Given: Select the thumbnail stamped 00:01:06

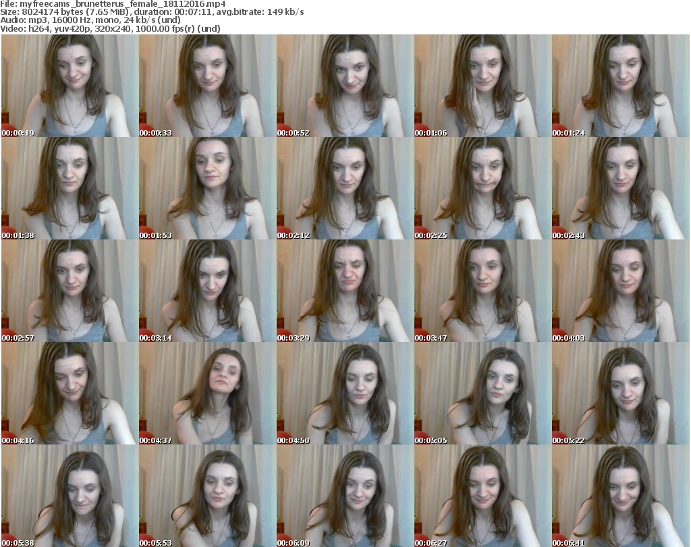Looking at the screenshot, I should pos(483,86).
